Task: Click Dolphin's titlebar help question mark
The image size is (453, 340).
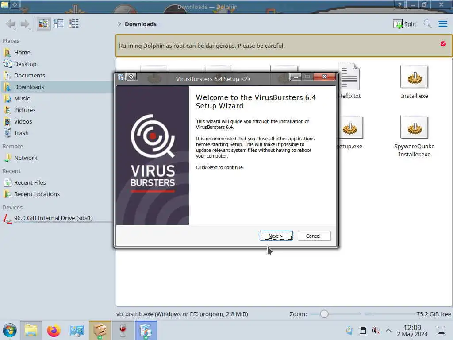Action: click(400, 5)
